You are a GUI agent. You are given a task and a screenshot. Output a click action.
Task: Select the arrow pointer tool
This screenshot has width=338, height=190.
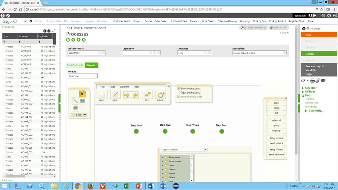coord(82,94)
